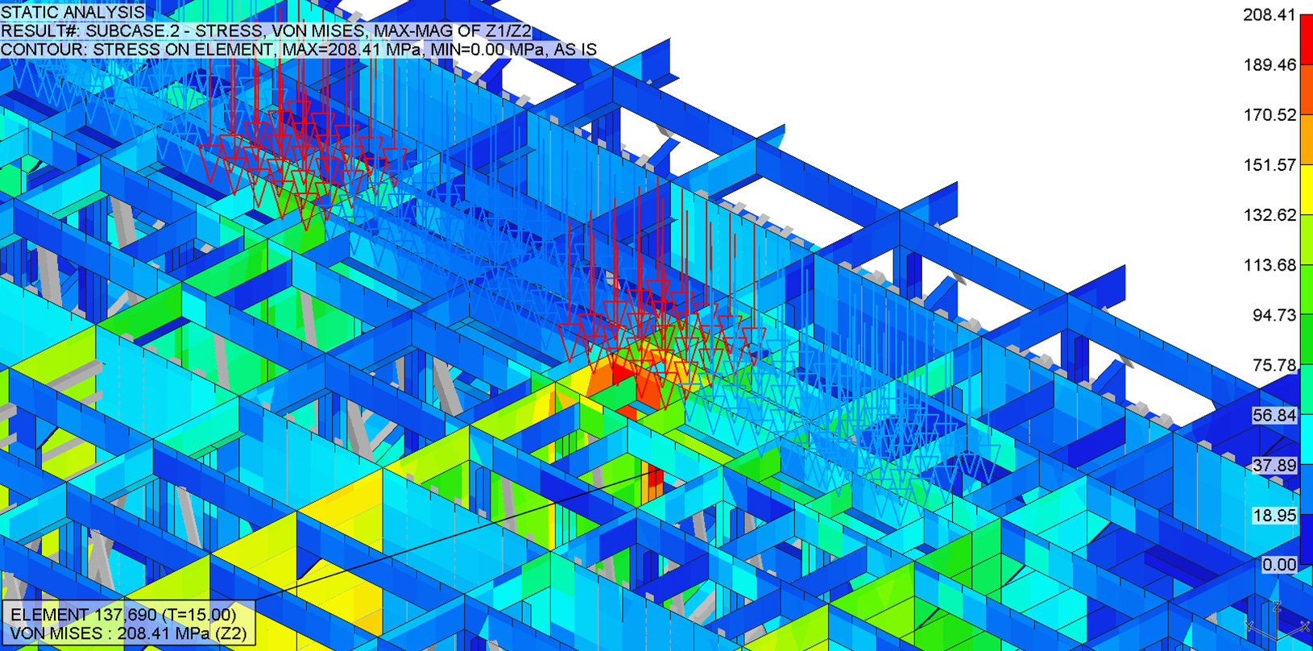1313x651 pixels.
Task: Pick the green legend band below 113.68
Action: (1306, 290)
